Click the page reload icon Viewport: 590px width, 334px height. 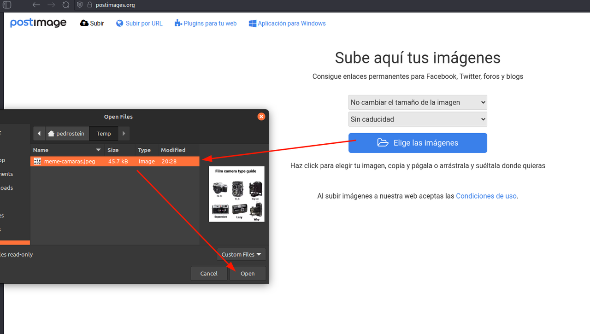click(65, 5)
